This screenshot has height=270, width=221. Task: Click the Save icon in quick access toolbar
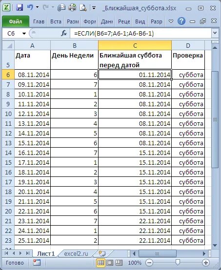click(20, 8)
